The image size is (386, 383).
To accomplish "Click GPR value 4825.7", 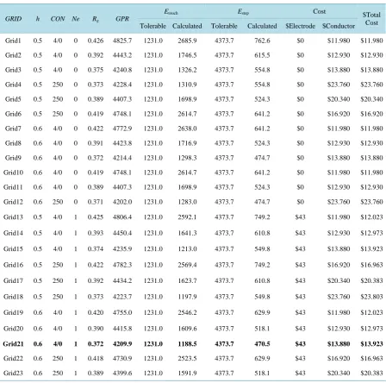I will point(122,41).
